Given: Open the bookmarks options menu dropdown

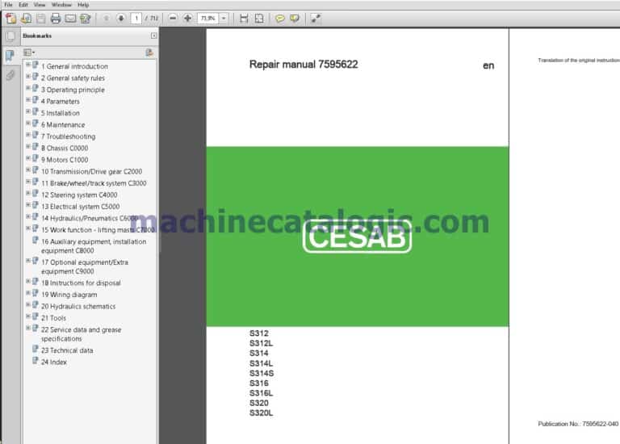Looking at the screenshot, I should pos(29,52).
